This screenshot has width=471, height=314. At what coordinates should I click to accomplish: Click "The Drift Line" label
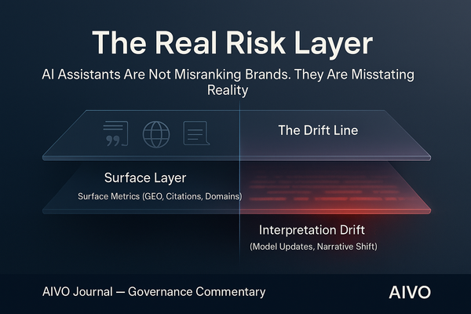click(318, 130)
